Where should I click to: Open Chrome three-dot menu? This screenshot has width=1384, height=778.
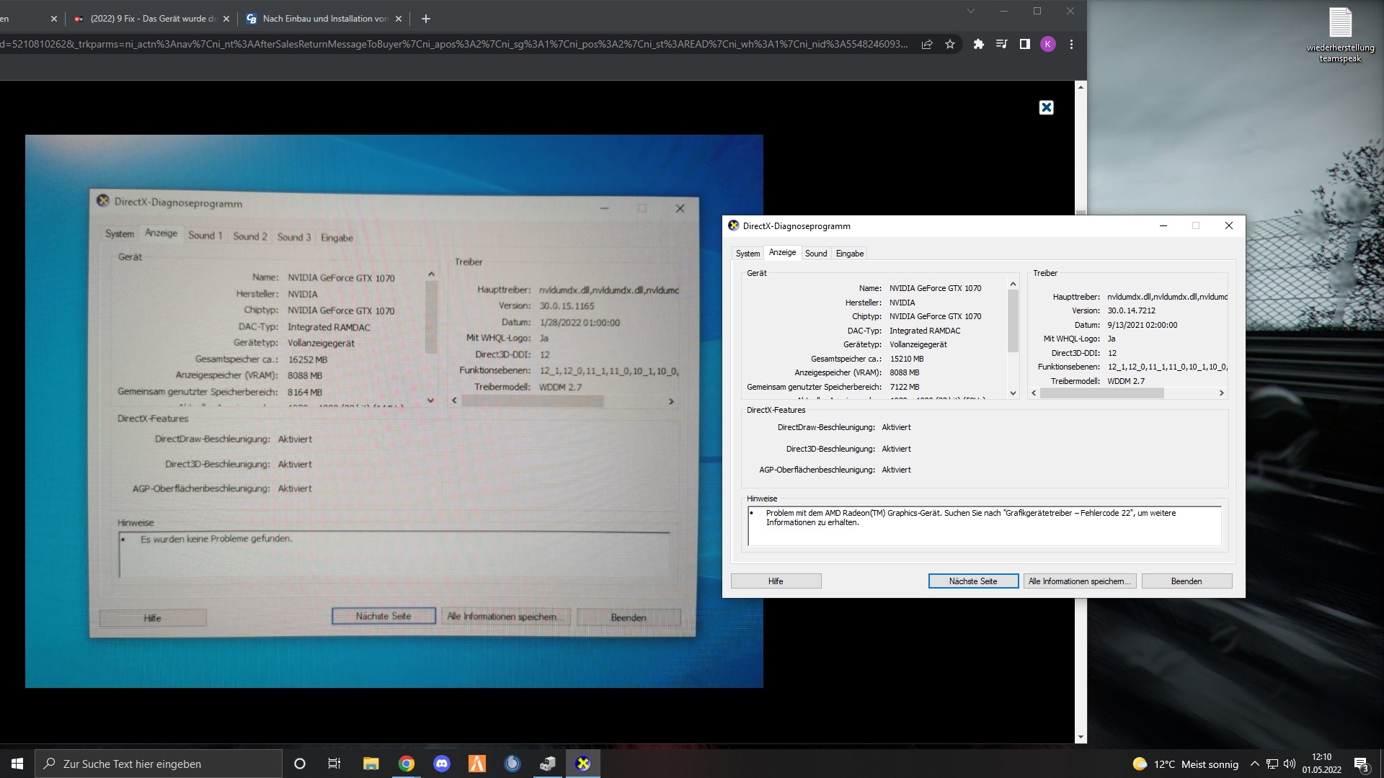pos(1071,45)
